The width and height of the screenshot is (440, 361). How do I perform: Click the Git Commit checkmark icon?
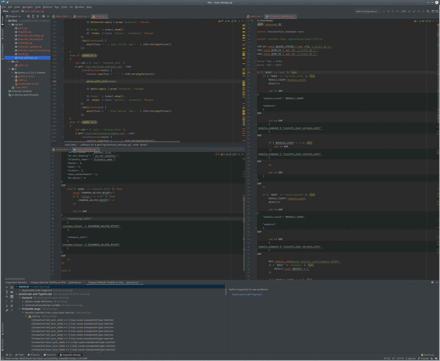point(414,11)
